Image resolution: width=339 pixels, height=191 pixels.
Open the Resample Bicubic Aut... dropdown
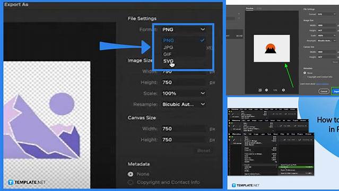point(184,105)
